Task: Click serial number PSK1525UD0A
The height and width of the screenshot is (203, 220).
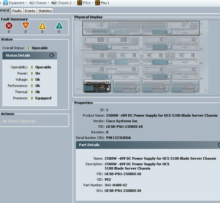Action: [119, 138]
